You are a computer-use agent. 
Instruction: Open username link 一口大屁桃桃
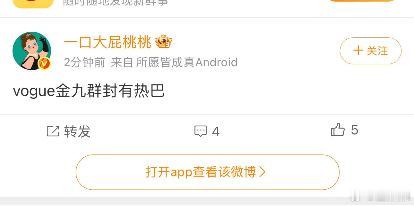pos(108,42)
